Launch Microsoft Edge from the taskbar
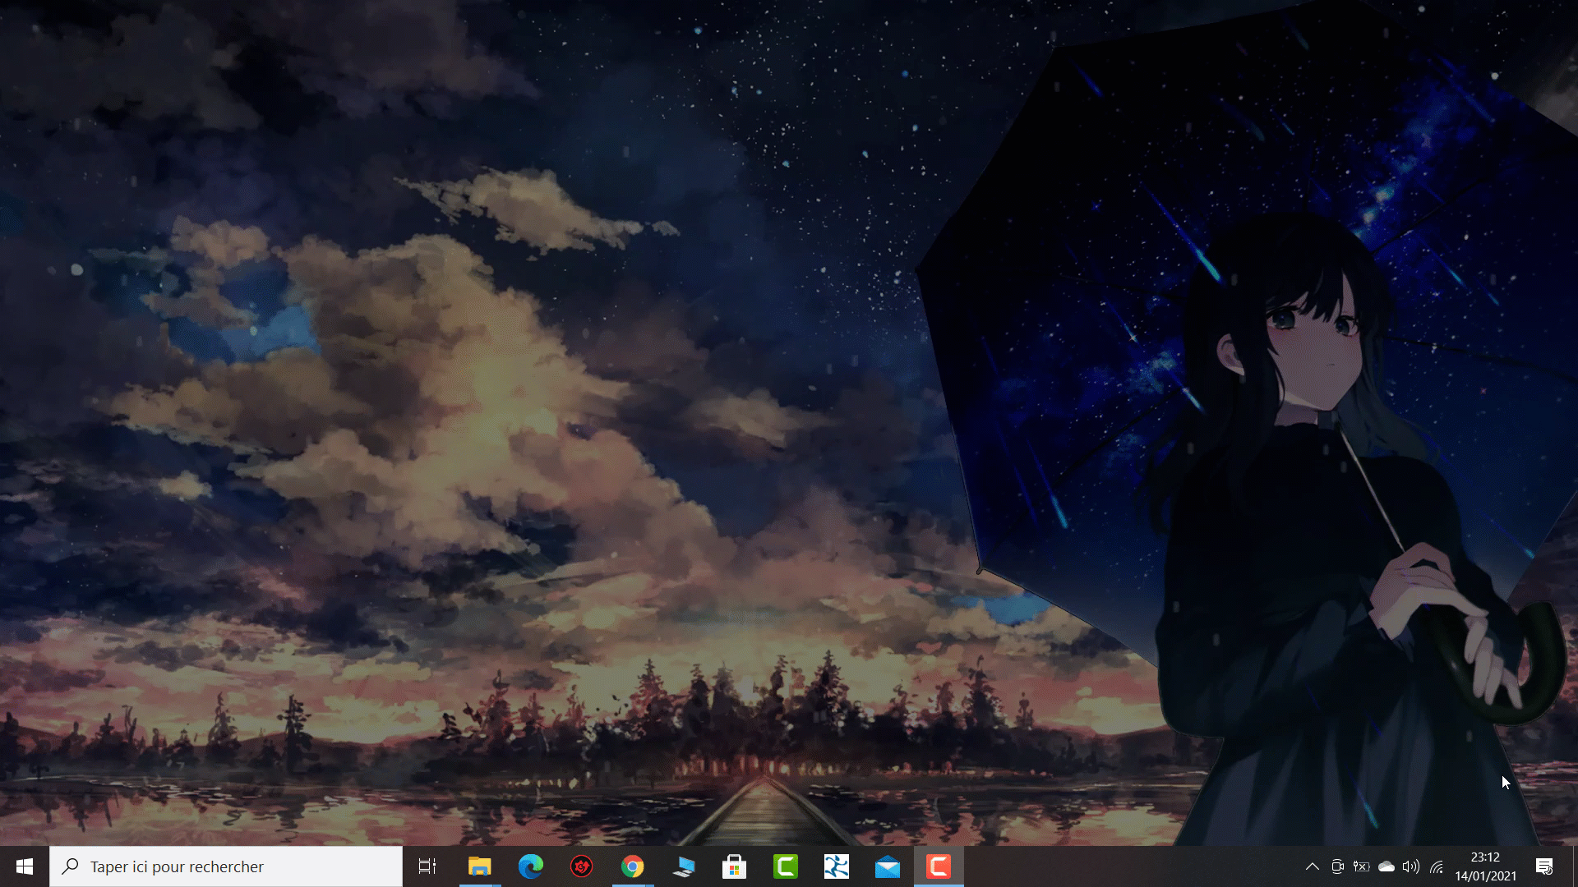Image resolution: width=1578 pixels, height=887 pixels. click(x=530, y=866)
